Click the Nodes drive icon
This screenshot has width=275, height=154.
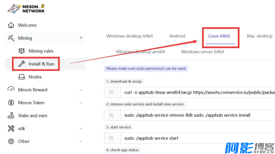22,77
